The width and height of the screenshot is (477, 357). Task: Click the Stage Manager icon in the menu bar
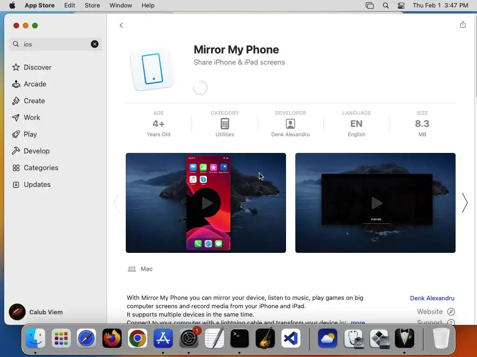[369, 5]
